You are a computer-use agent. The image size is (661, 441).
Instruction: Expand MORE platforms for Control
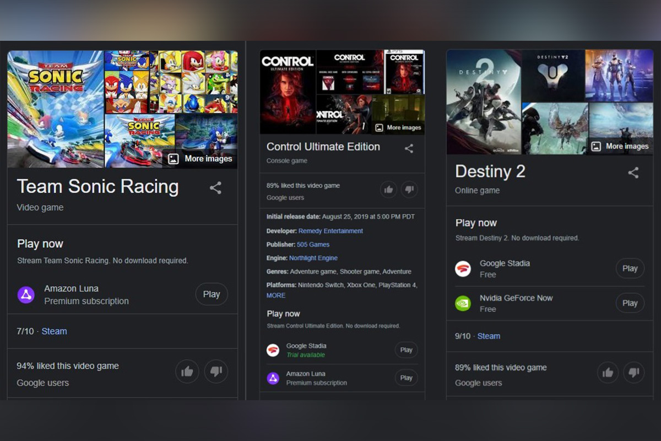[x=276, y=295]
